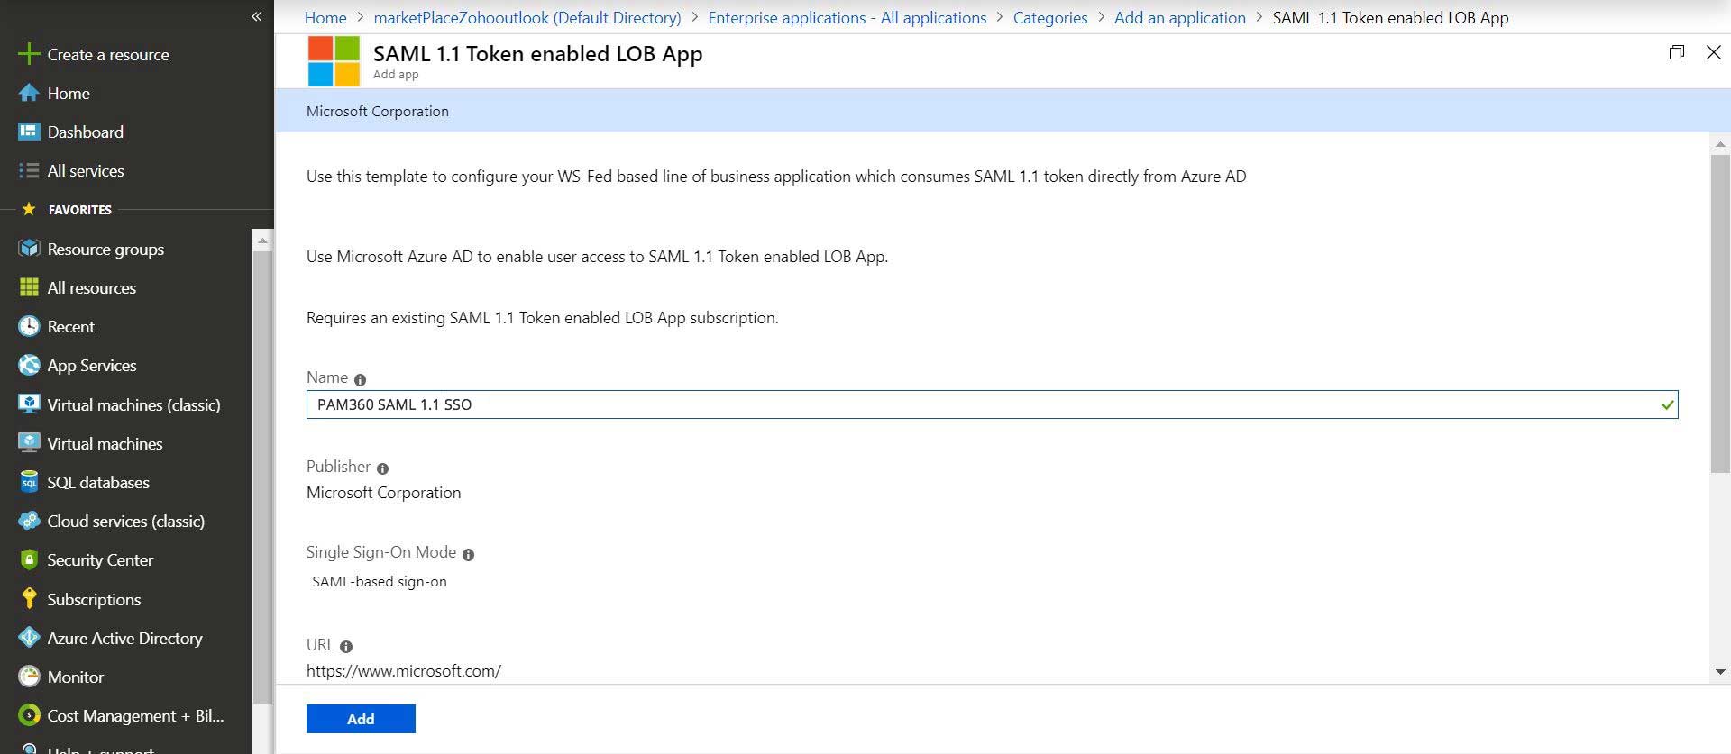Open the Security Center shield icon
This screenshot has width=1731, height=754.
(x=29, y=559)
